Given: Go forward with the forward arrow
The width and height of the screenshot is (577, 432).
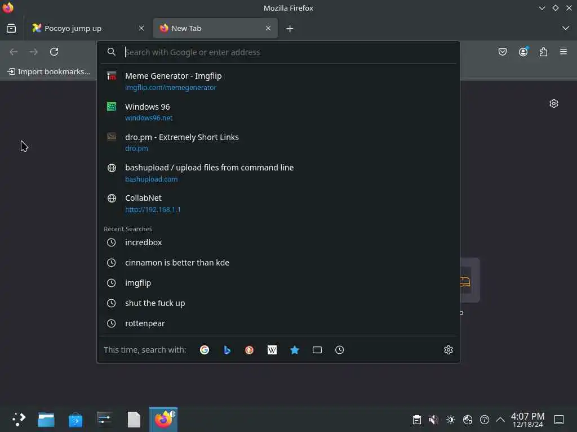Looking at the screenshot, I should coord(34,52).
